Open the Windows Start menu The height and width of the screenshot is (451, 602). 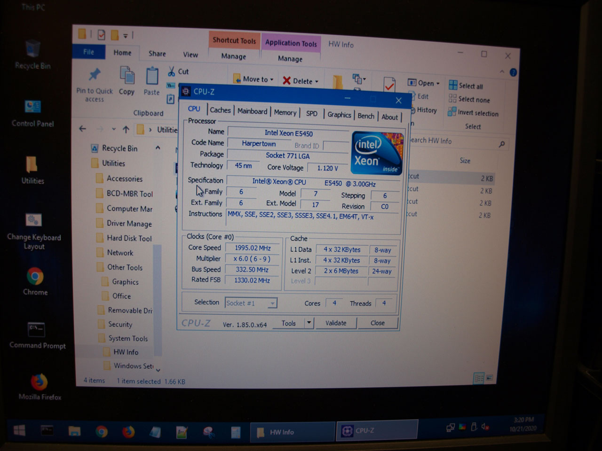[20, 430]
